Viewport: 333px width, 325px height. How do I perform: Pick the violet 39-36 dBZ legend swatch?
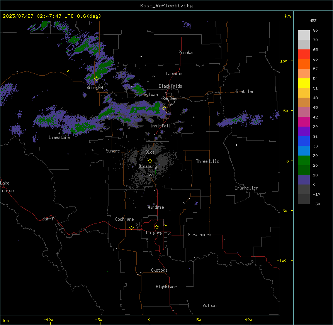[x=304, y=132]
